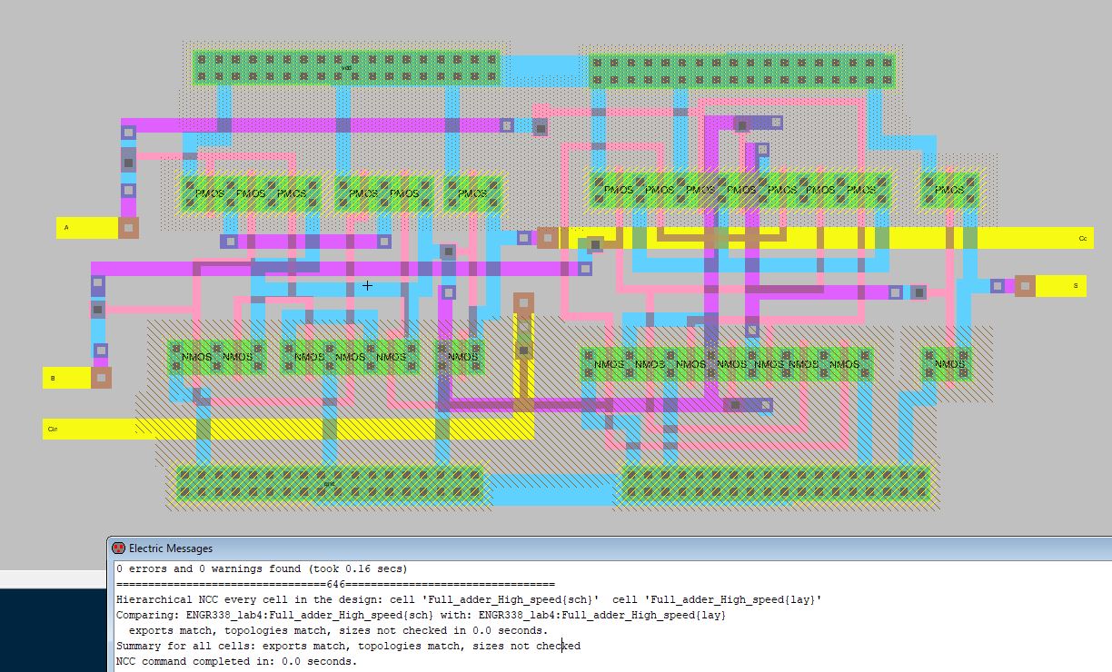1112x672 pixels.
Task: Click the brown contact beside export S
Action: (x=1025, y=286)
